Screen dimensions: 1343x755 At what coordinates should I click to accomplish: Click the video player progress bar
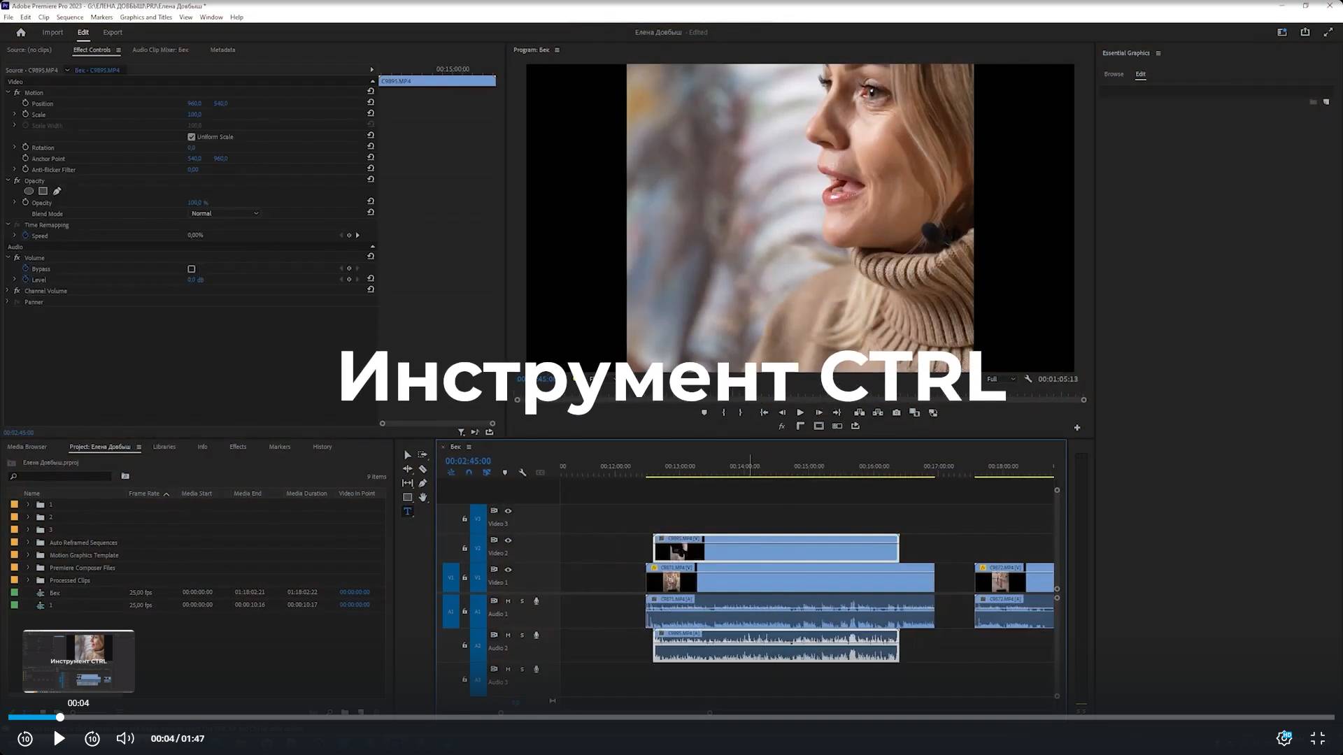click(x=671, y=717)
